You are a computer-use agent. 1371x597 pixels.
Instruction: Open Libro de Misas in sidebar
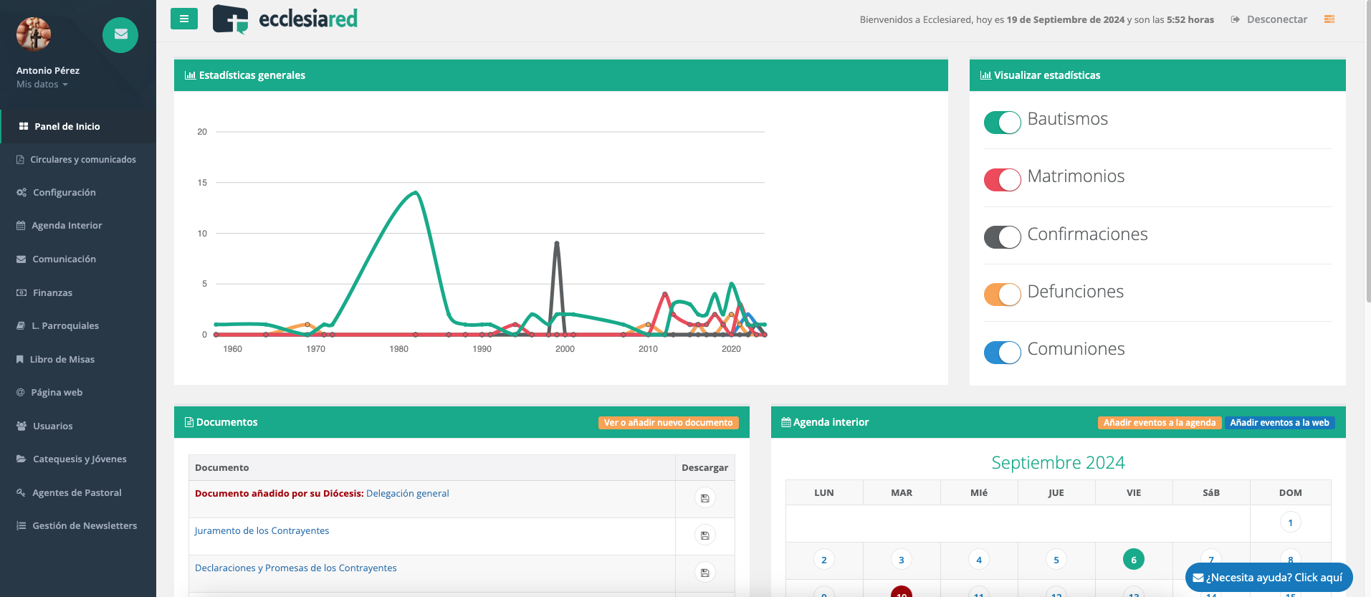click(78, 359)
